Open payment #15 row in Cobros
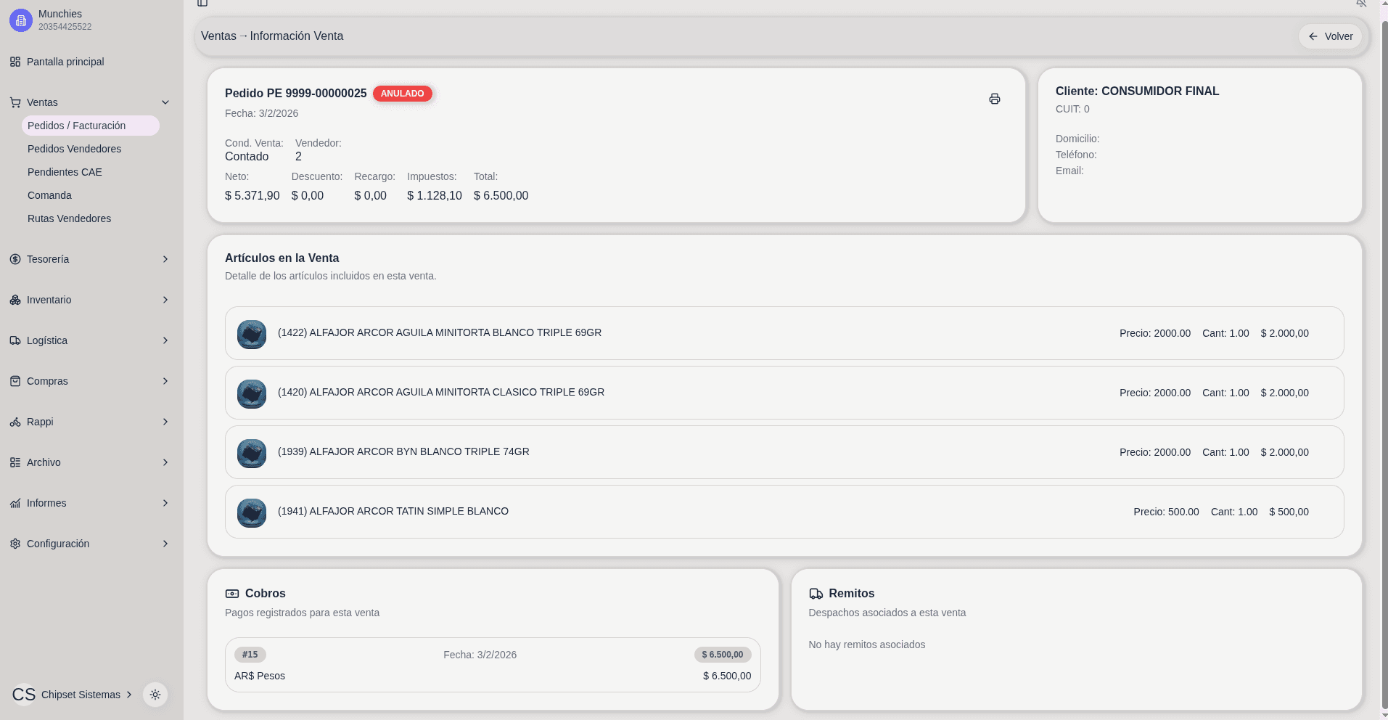1388x720 pixels. pyautogui.click(x=493, y=665)
